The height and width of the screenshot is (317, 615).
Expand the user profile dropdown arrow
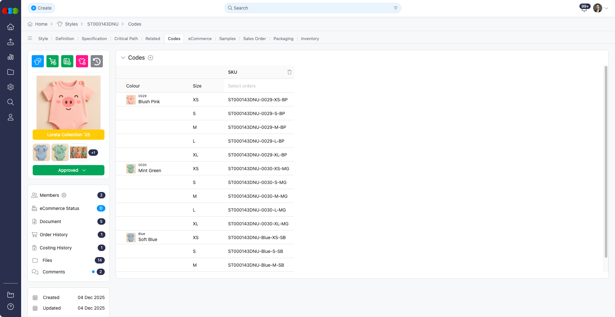click(x=606, y=8)
